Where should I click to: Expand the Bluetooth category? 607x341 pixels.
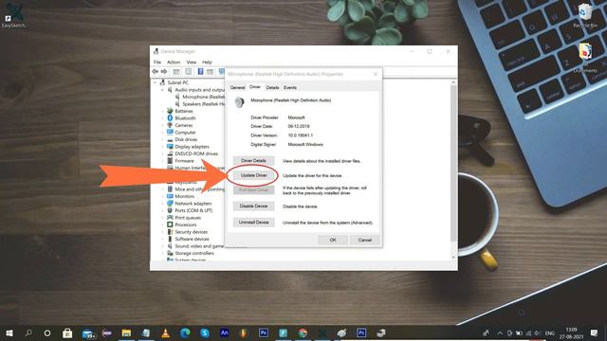[162, 117]
